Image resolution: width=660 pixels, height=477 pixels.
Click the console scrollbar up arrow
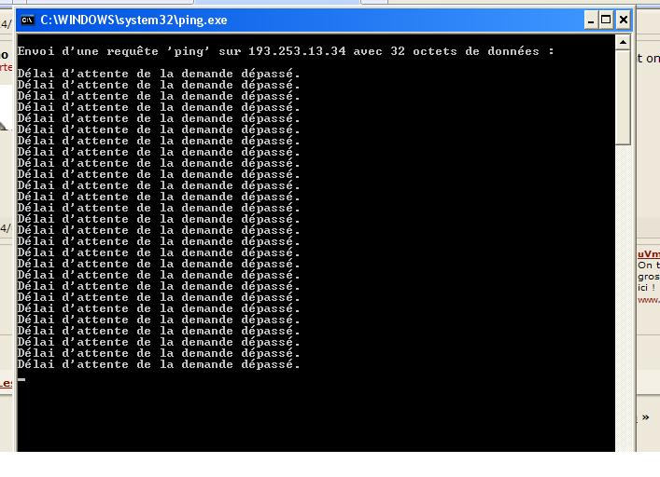click(623, 43)
